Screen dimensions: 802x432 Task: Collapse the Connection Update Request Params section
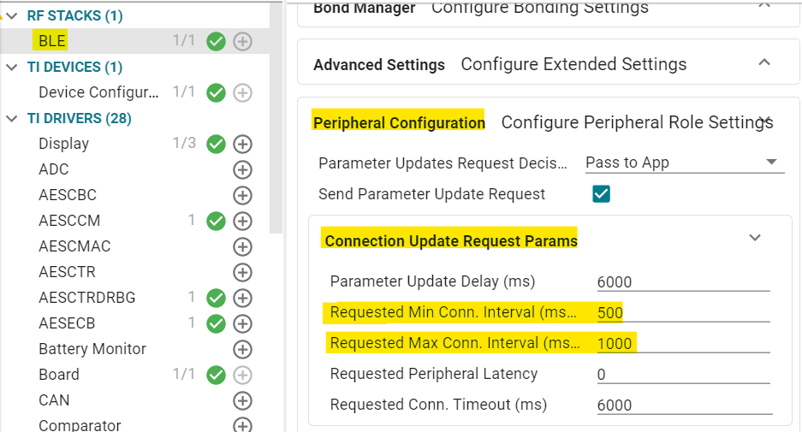[x=755, y=238]
